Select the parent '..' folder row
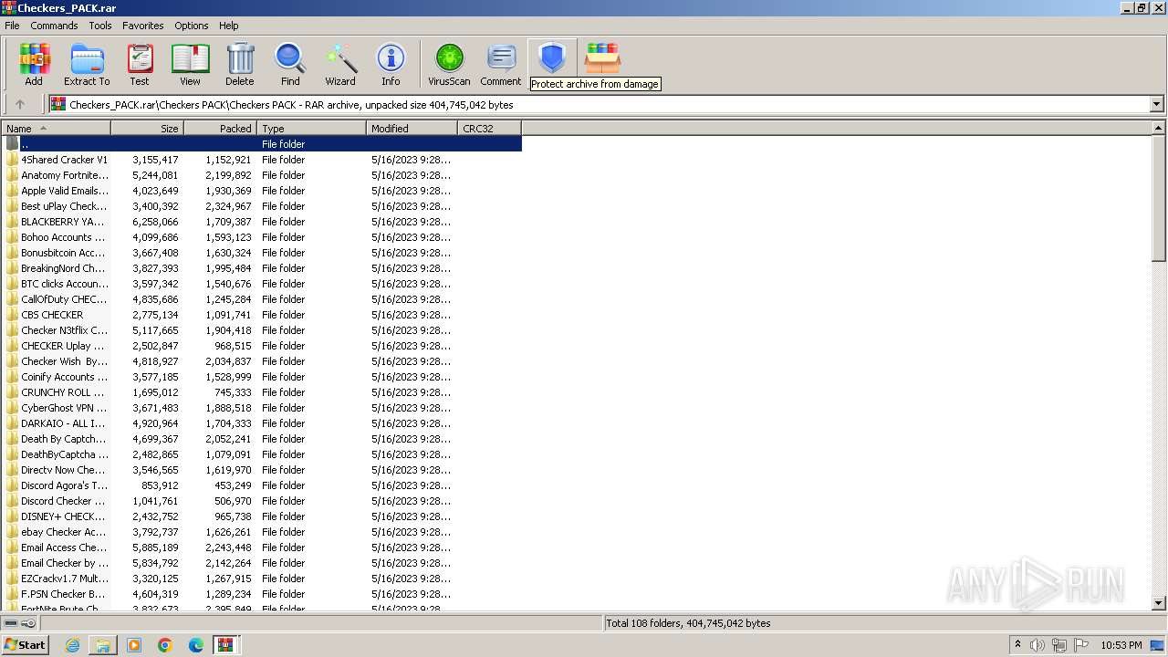The image size is (1168, 657). 262,144
